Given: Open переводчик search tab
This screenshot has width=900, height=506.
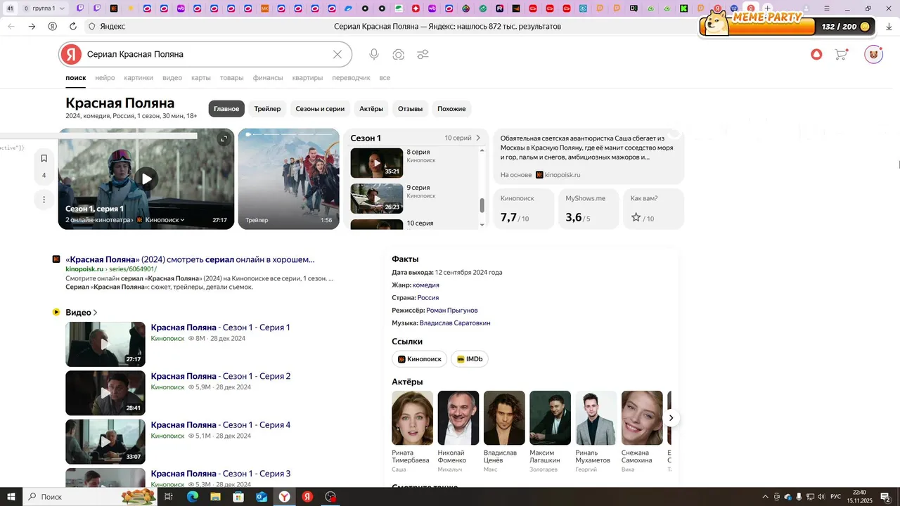Looking at the screenshot, I should 351,78.
